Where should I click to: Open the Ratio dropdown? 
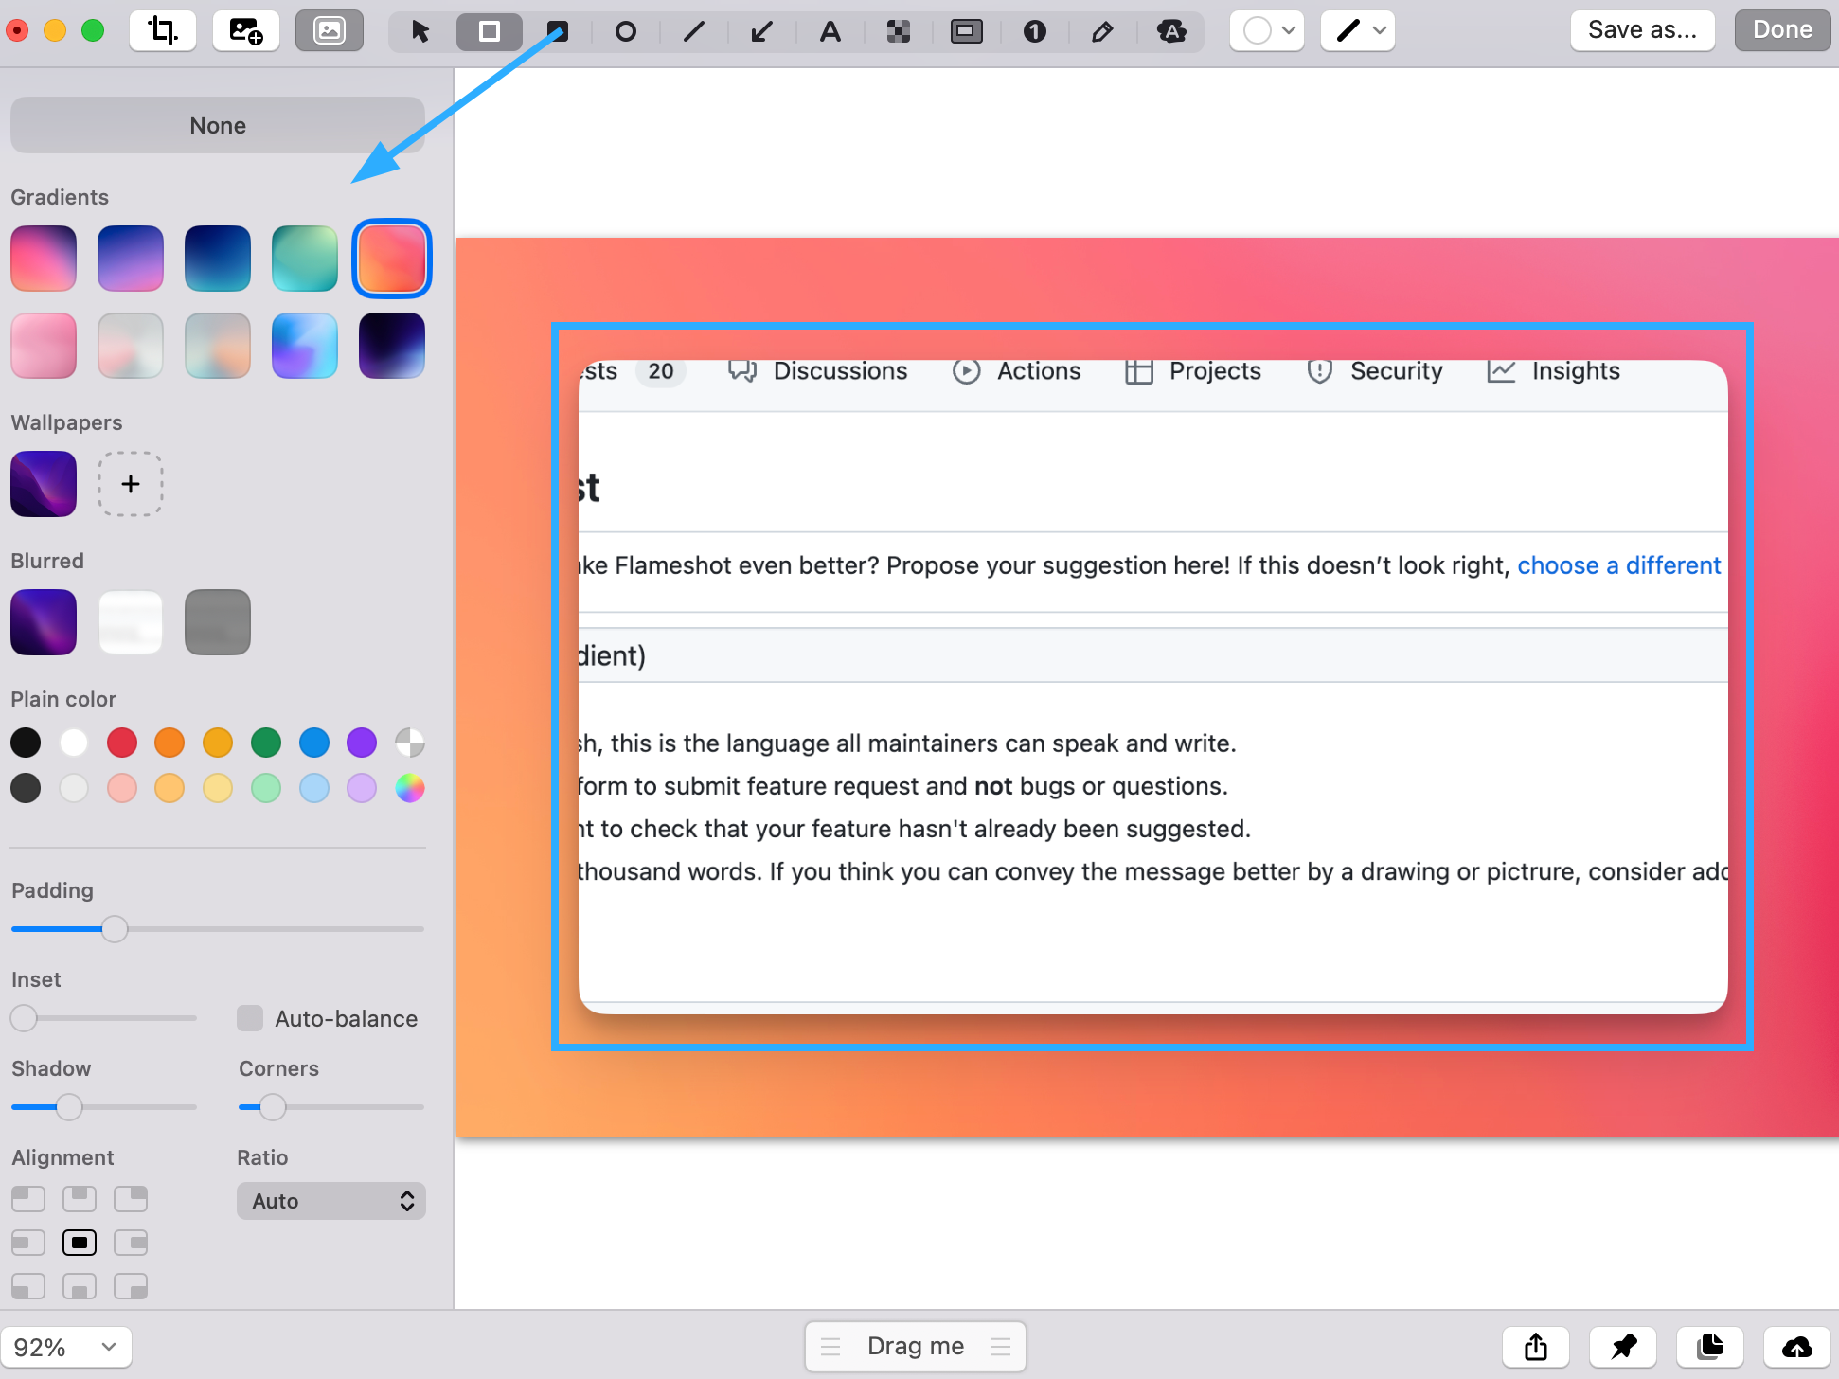tap(330, 1200)
